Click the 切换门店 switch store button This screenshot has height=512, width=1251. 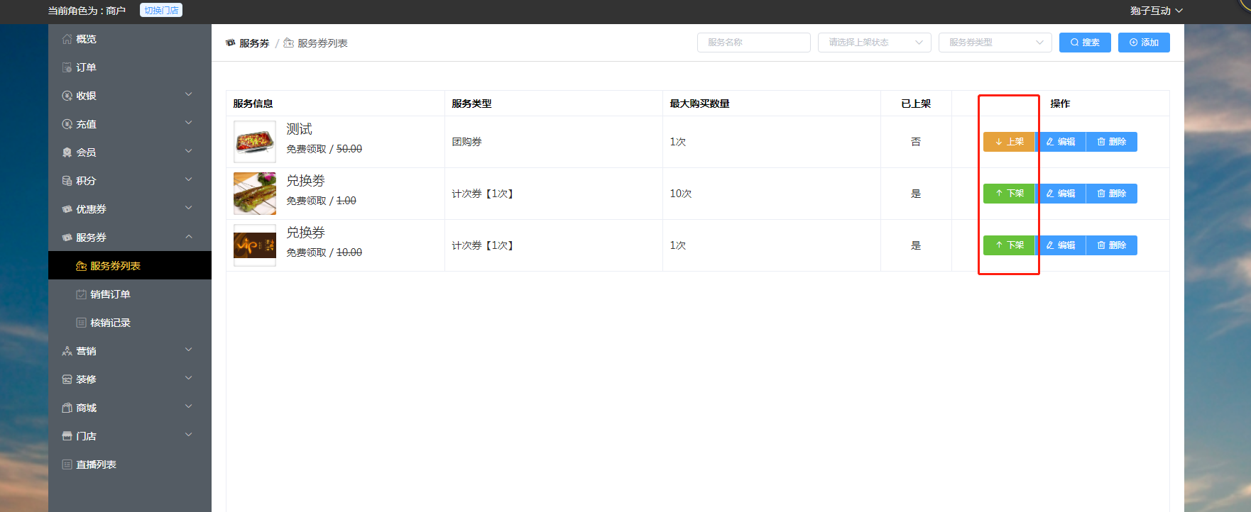click(161, 11)
